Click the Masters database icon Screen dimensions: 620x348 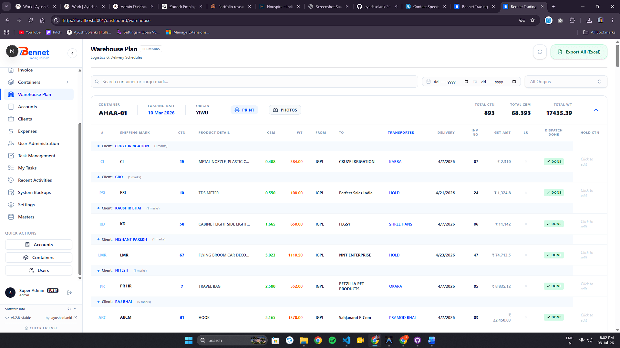[11, 217]
